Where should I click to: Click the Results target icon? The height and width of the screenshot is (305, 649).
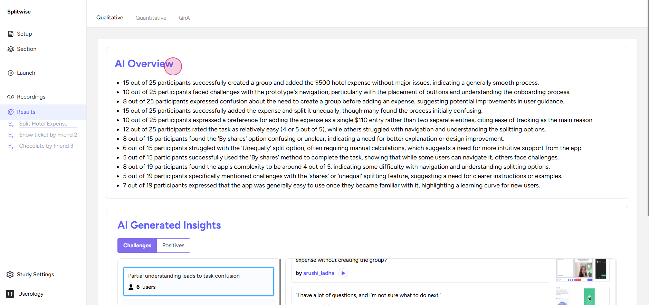(x=11, y=112)
